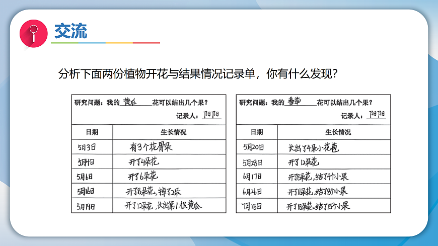Click the 5月4日 row entry 开了4朵花

pyautogui.click(x=144, y=161)
